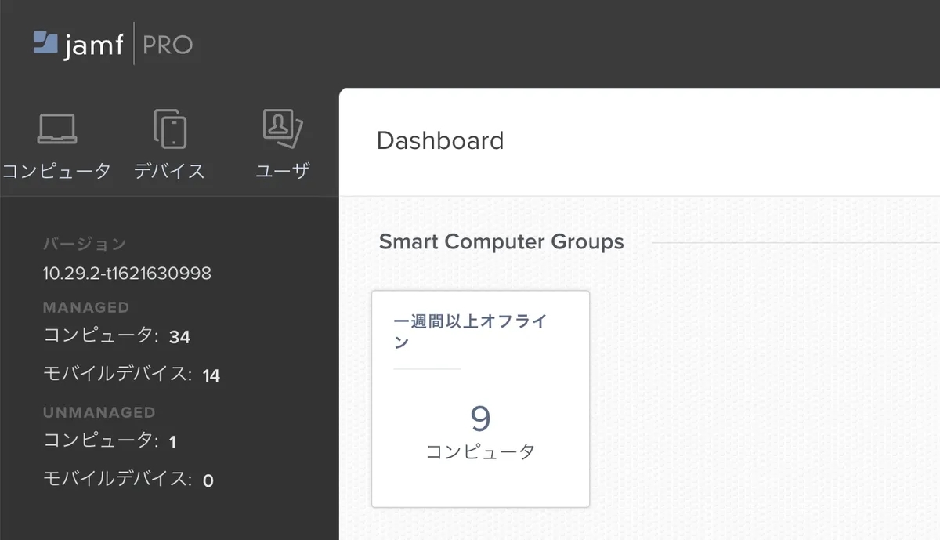940x540 pixels.
Task: Click unmanaged モバイルデバイス count 0
Action: click(x=208, y=480)
